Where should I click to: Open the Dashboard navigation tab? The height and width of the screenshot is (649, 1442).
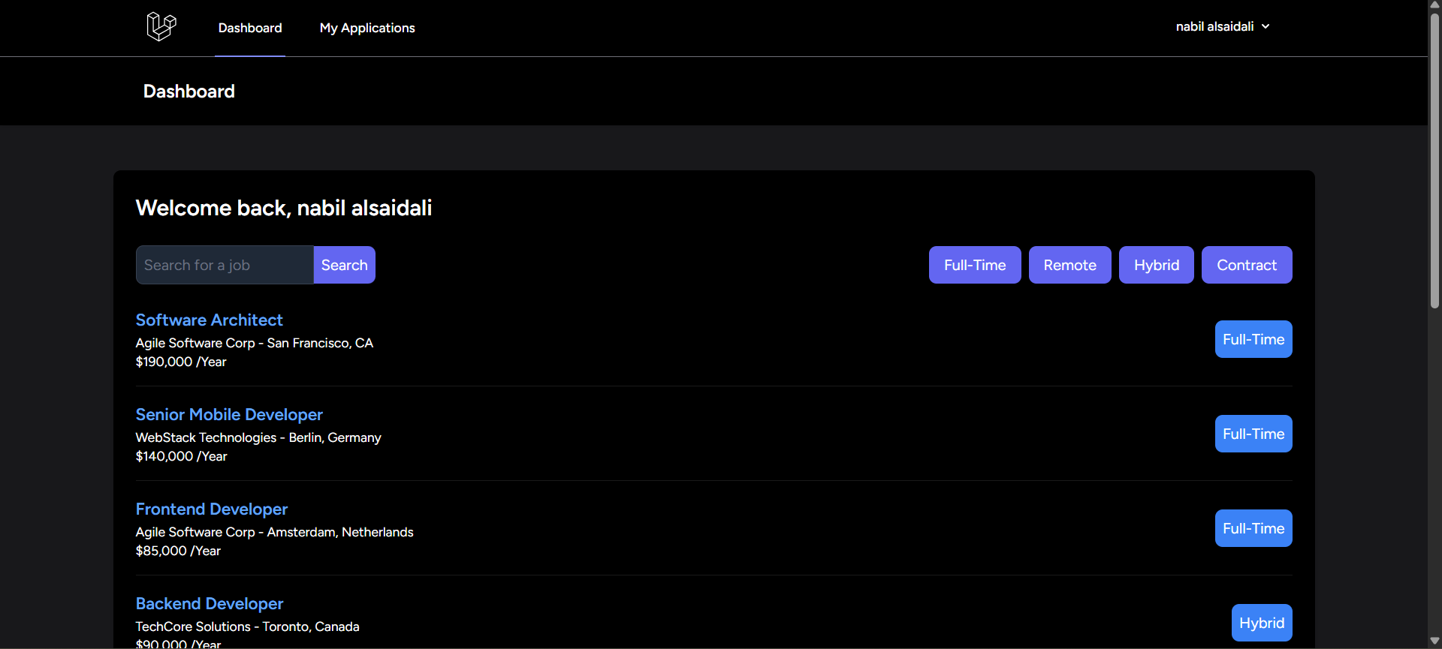pyautogui.click(x=250, y=28)
